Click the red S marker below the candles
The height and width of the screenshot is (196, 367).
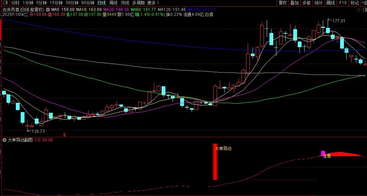point(64,134)
